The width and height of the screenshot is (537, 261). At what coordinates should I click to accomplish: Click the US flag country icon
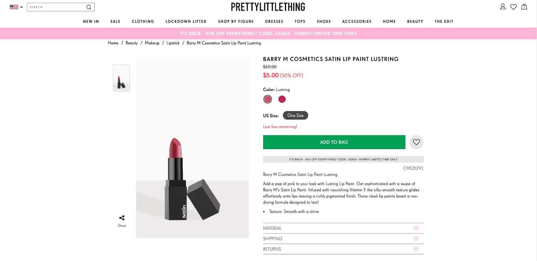click(14, 7)
